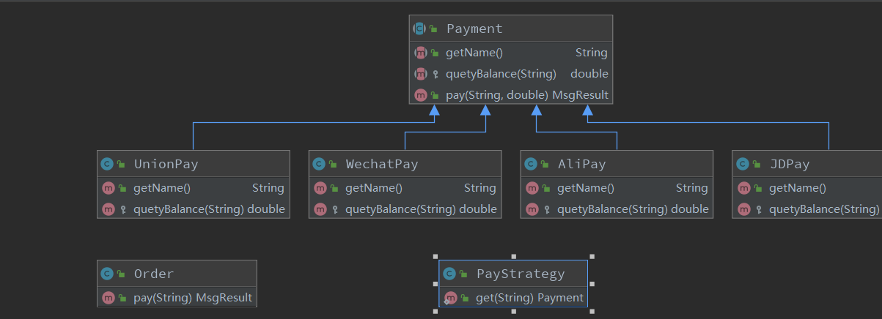This screenshot has height=319, width=882.
Task: Click the class icon beside JDPay
Action: tap(743, 164)
